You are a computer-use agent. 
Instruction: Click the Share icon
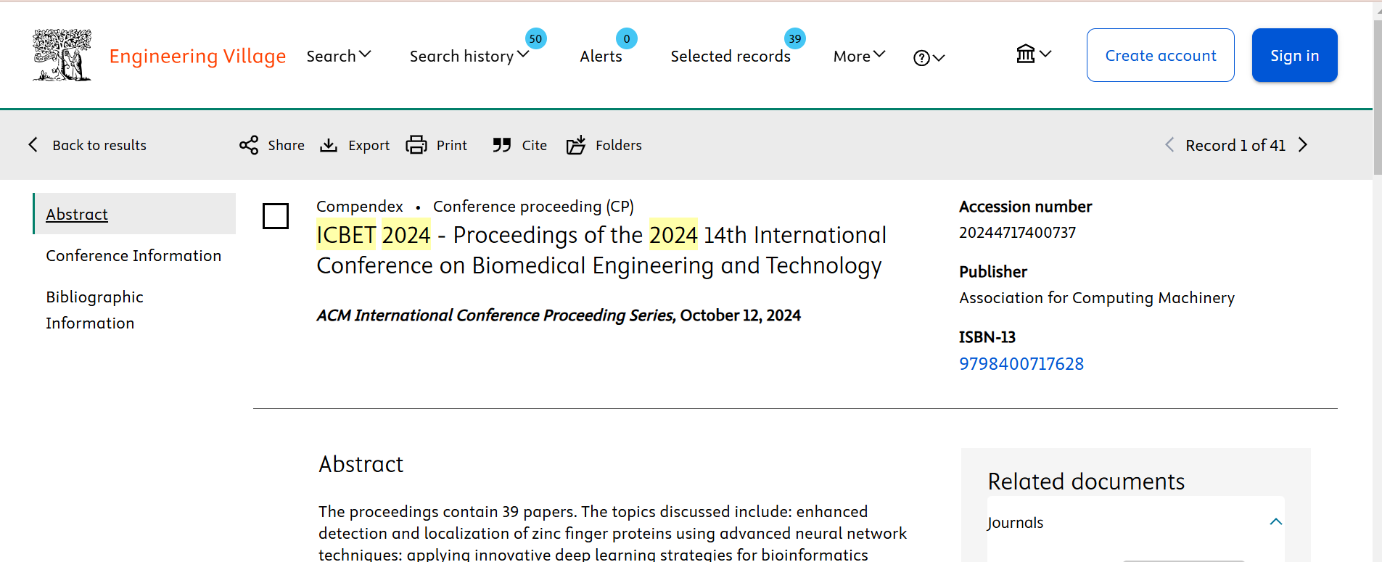coord(249,145)
